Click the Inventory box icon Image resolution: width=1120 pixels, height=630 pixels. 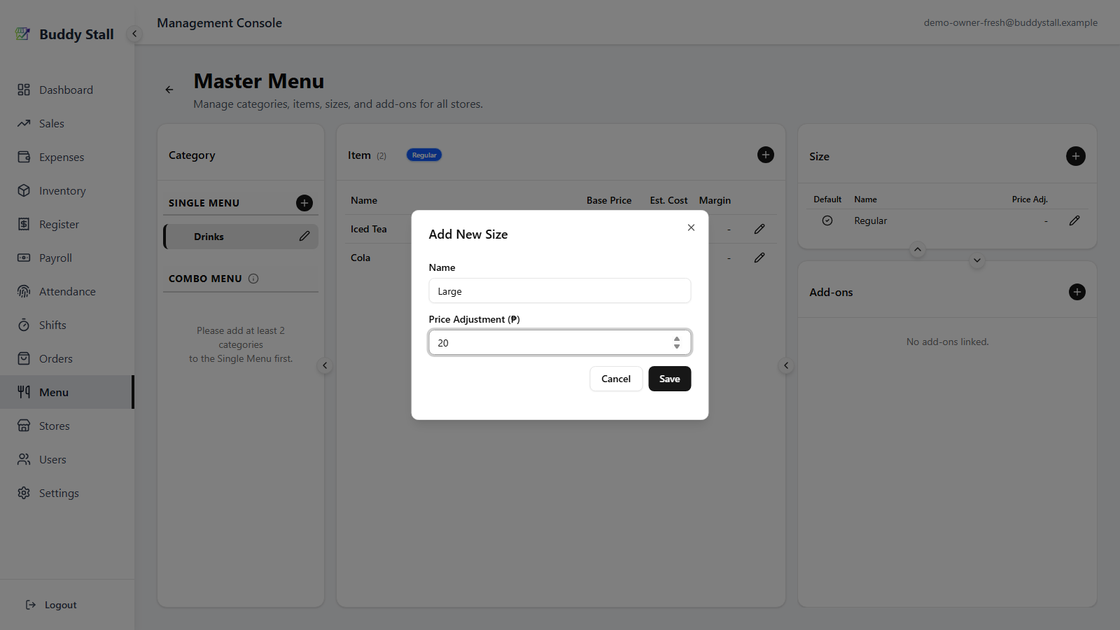coord(24,190)
